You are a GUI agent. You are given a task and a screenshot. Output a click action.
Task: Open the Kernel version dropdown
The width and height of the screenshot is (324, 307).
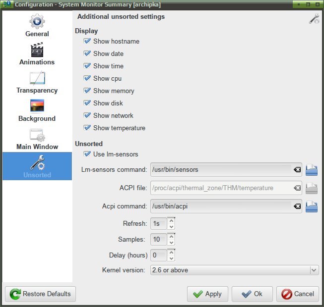click(235, 270)
